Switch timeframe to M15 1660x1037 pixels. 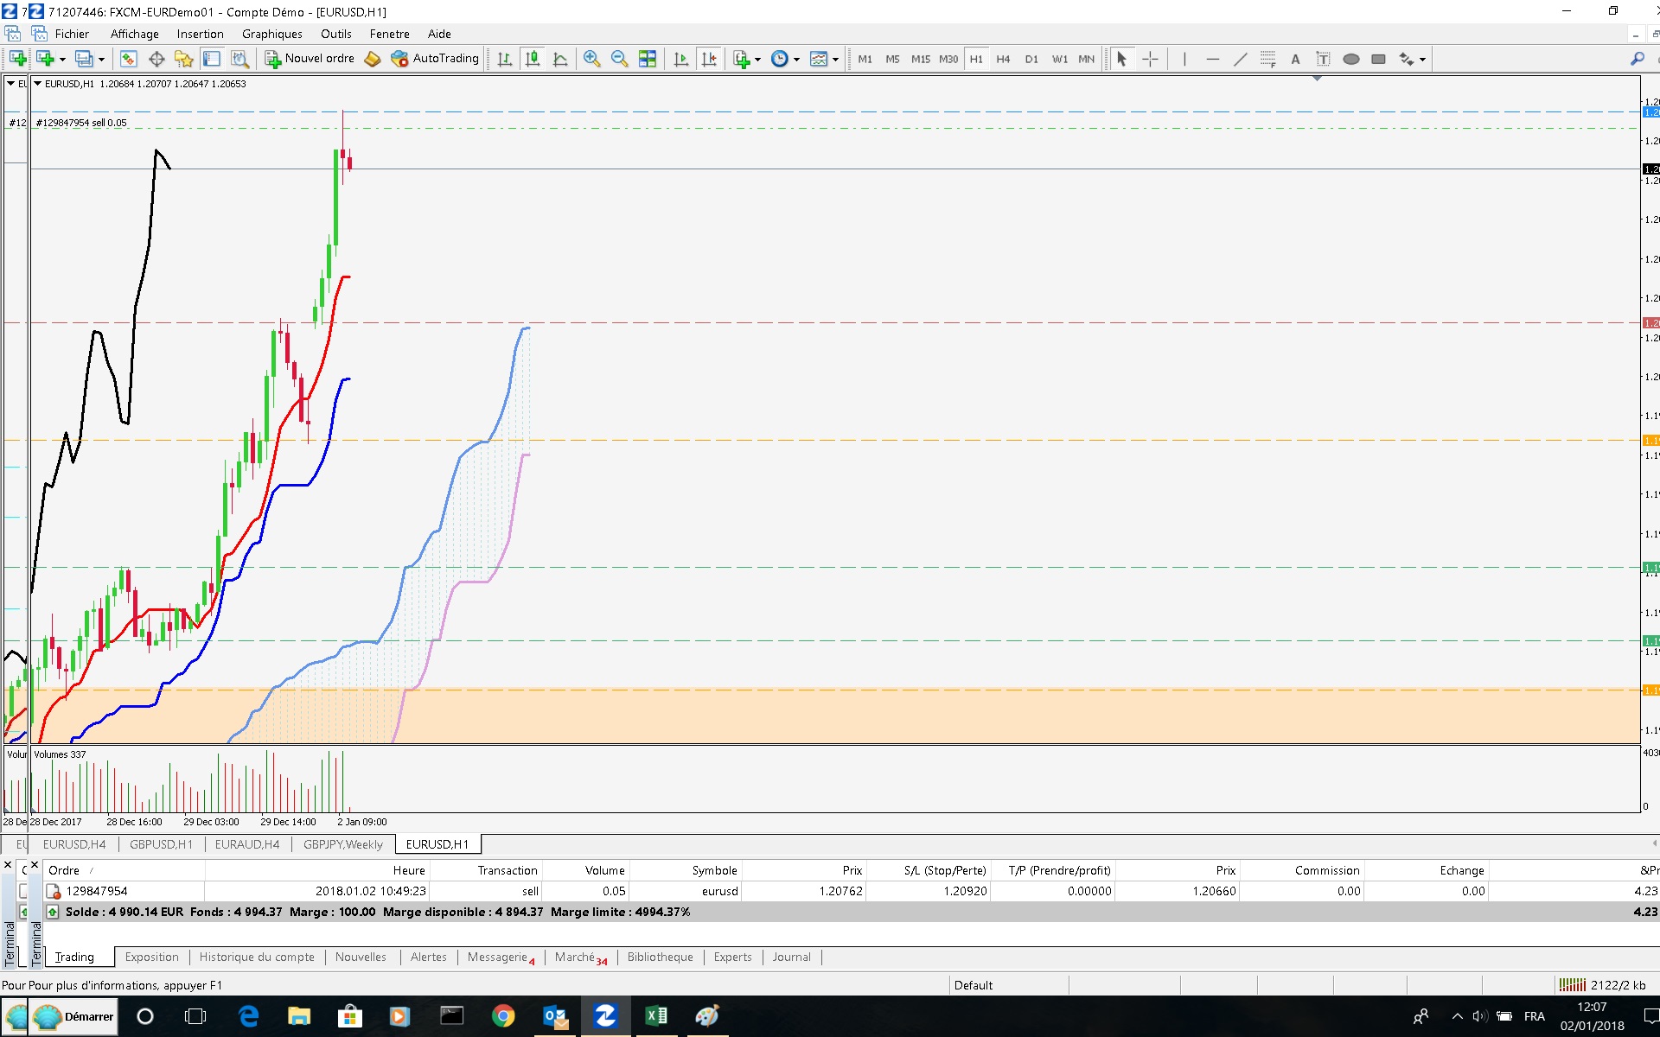[x=921, y=59]
